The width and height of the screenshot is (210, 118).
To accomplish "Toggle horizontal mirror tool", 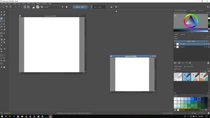I will pyautogui.click(x=112, y=7).
